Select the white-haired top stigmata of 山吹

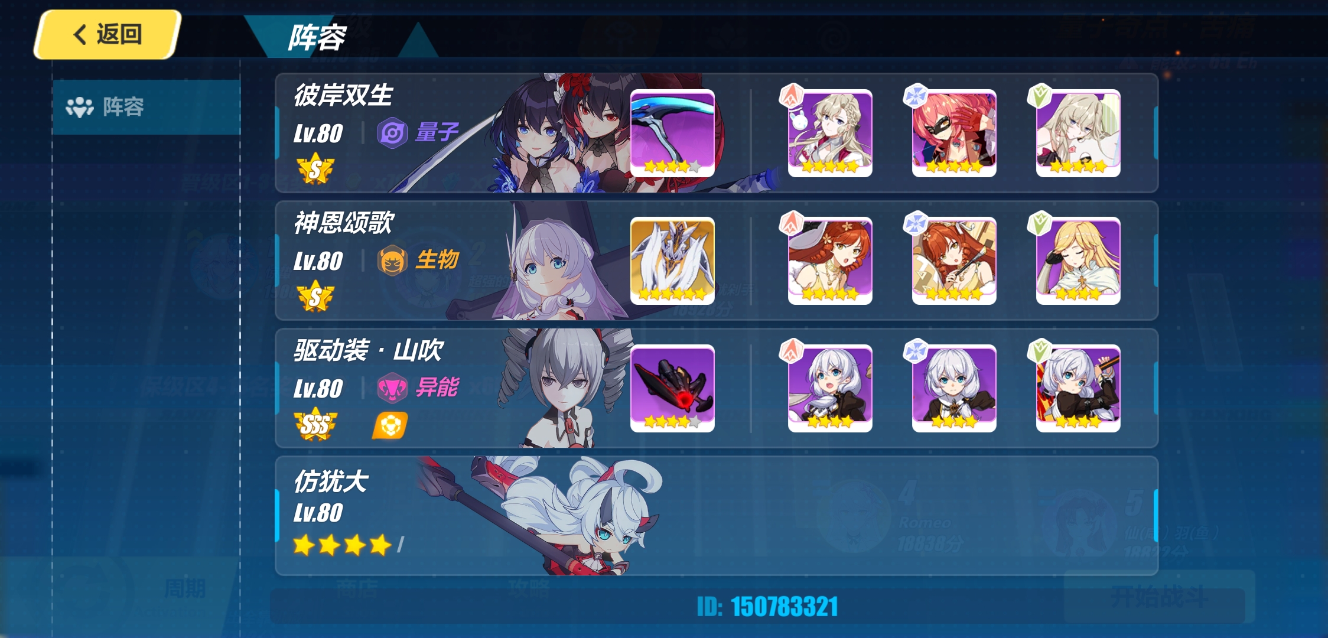click(x=830, y=389)
